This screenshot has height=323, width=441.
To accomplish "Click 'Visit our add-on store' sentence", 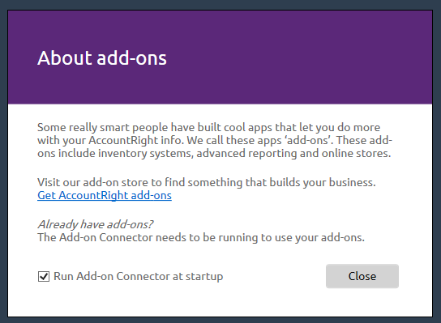I will (x=207, y=183).
